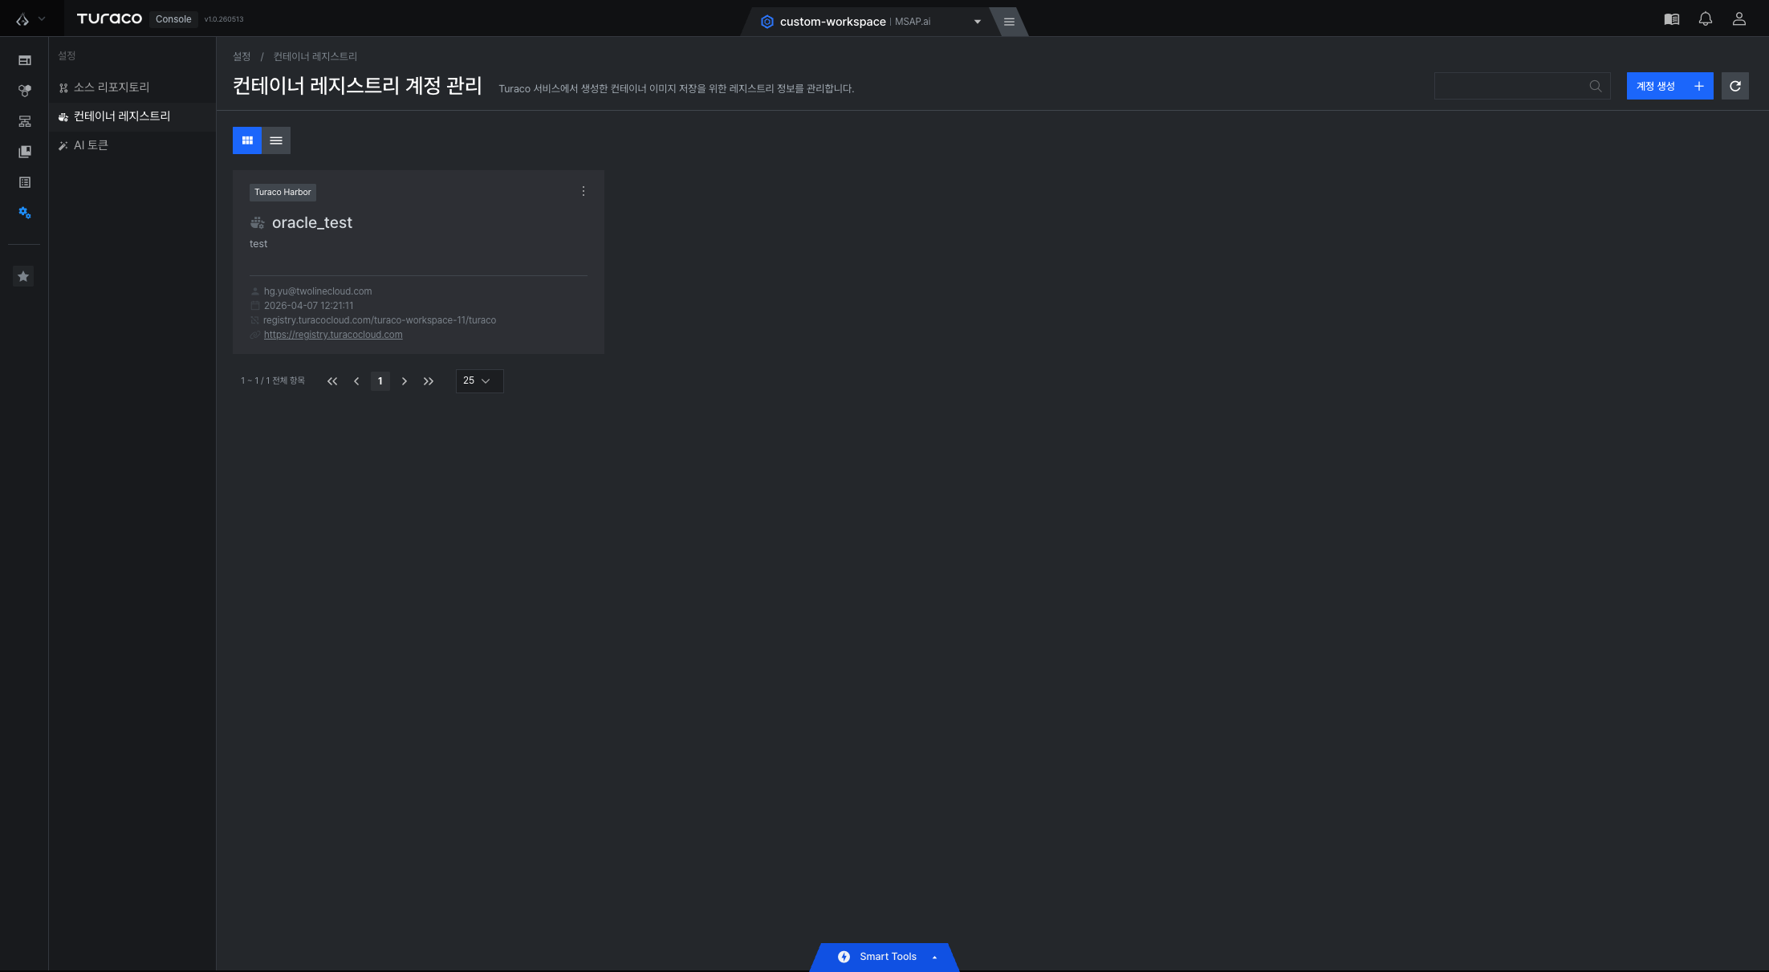Image resolution: width=1769 pixels, height=972 pixels.
Task: Open the 25 items-per-page dropdown
Action: pos(479,380)
